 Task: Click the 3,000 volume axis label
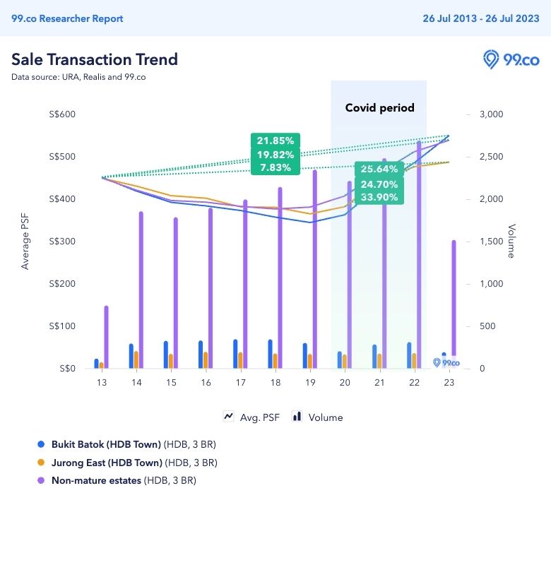coord(491,114)
